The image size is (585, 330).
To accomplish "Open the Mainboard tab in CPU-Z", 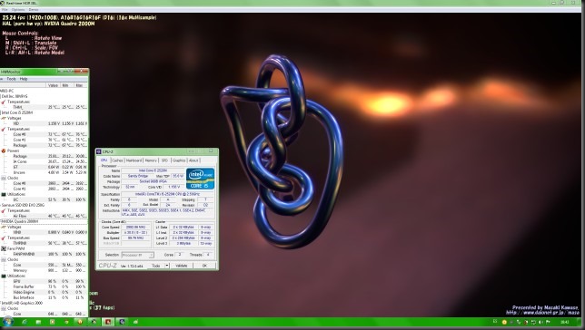I will [134, 160].
